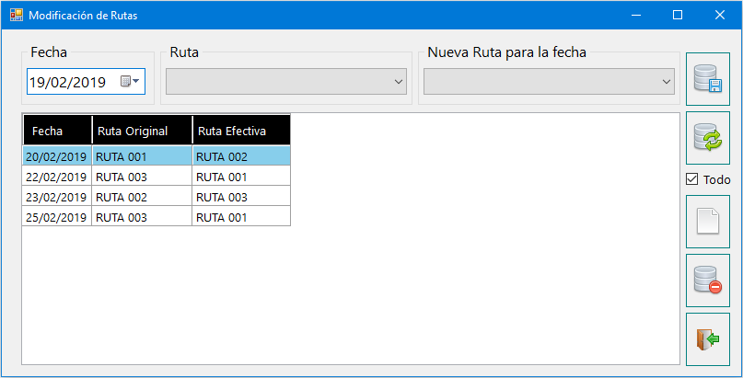Select the row dated 23/02/2019

tap(157, 197)
